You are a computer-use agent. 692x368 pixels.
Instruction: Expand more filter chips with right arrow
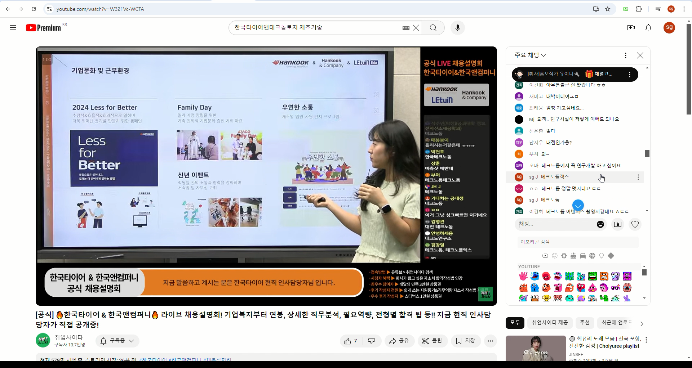click(642, 323)
